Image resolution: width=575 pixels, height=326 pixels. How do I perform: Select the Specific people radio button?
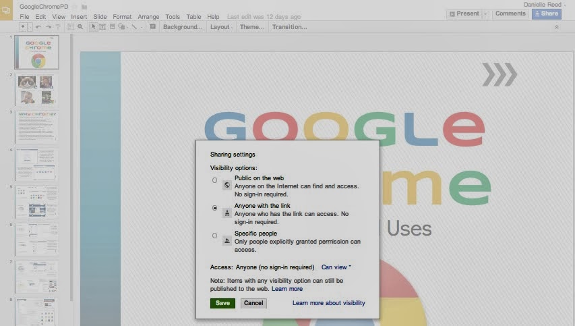(214, 236)
